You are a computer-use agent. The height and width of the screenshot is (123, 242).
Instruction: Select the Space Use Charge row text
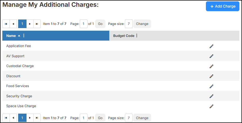point(21,106)
